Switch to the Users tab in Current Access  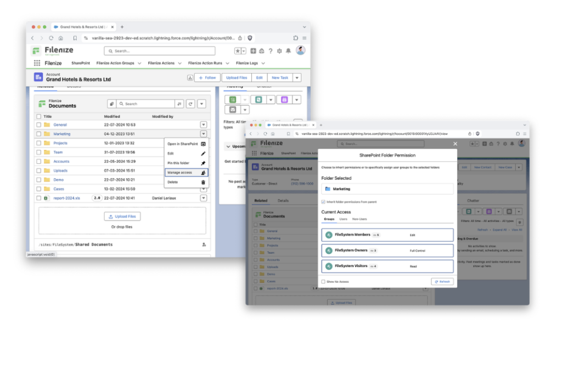(344, 219)
